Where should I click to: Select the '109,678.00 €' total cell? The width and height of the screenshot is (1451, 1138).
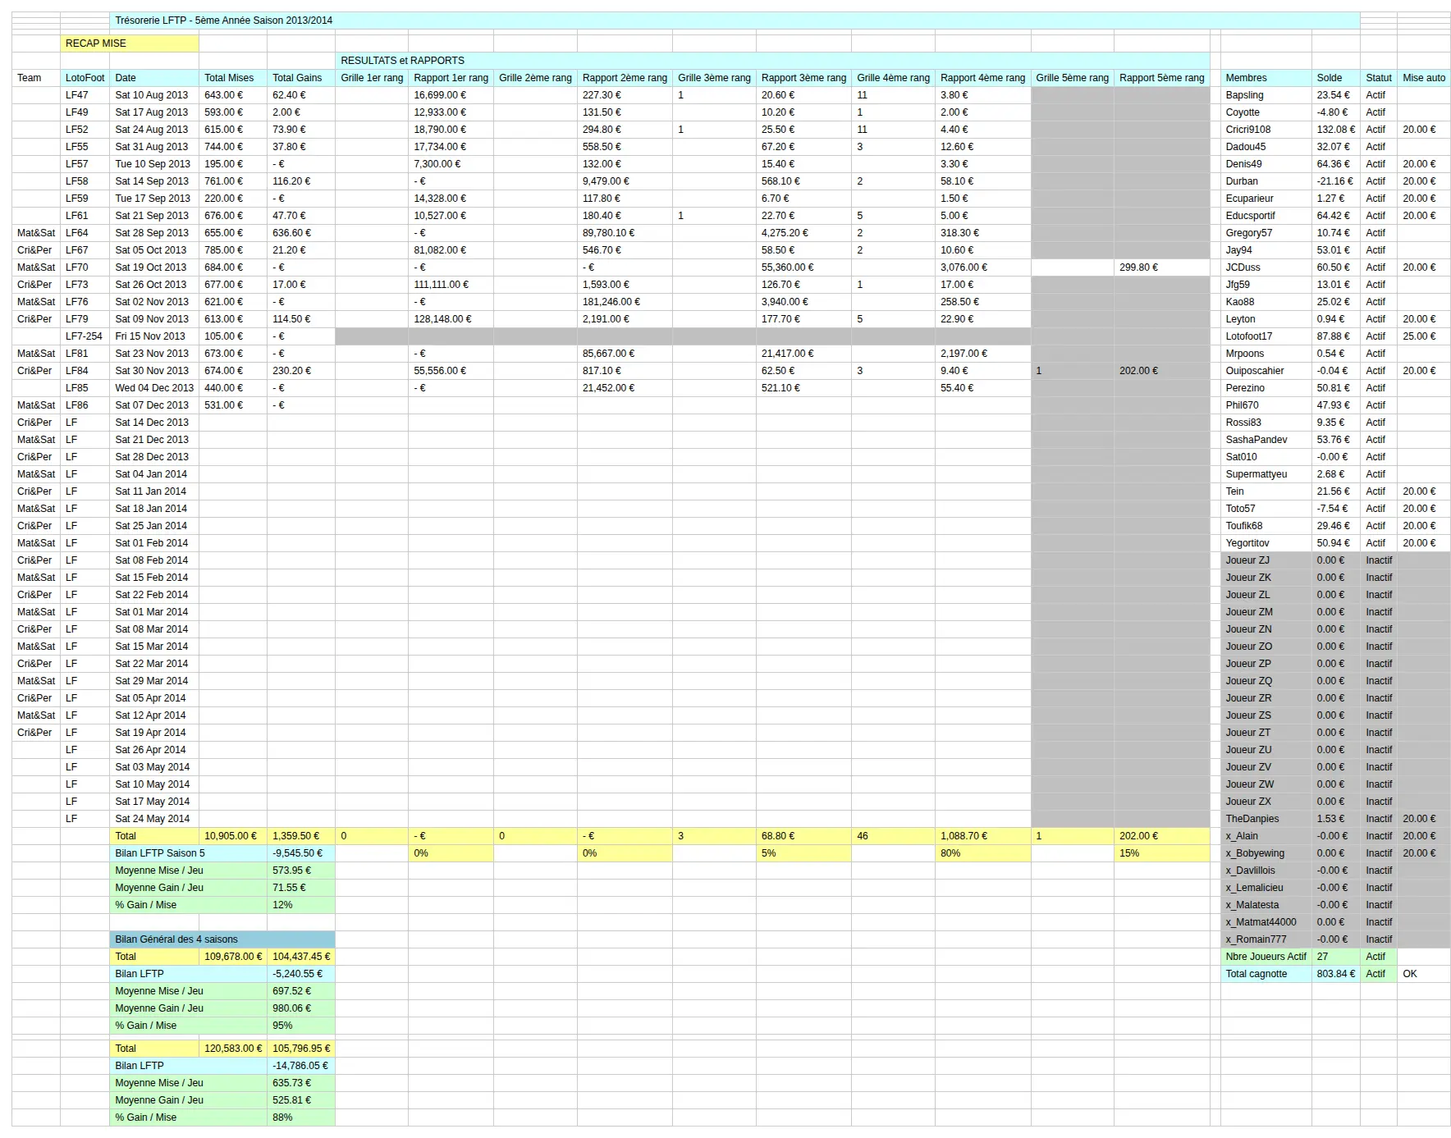click(233, 957)
